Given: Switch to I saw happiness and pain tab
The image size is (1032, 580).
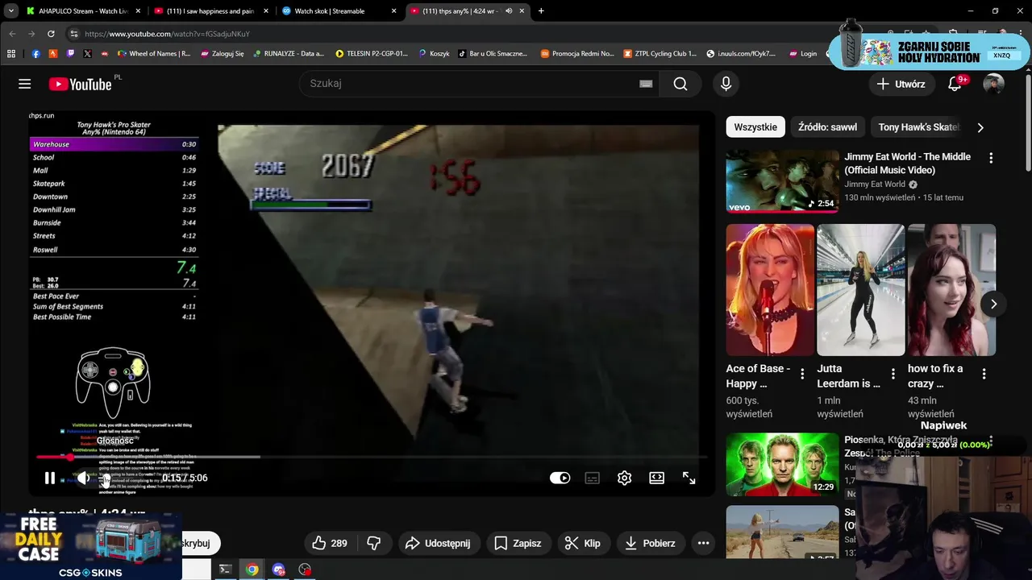Looking at the screenshot, I should 210,11.
